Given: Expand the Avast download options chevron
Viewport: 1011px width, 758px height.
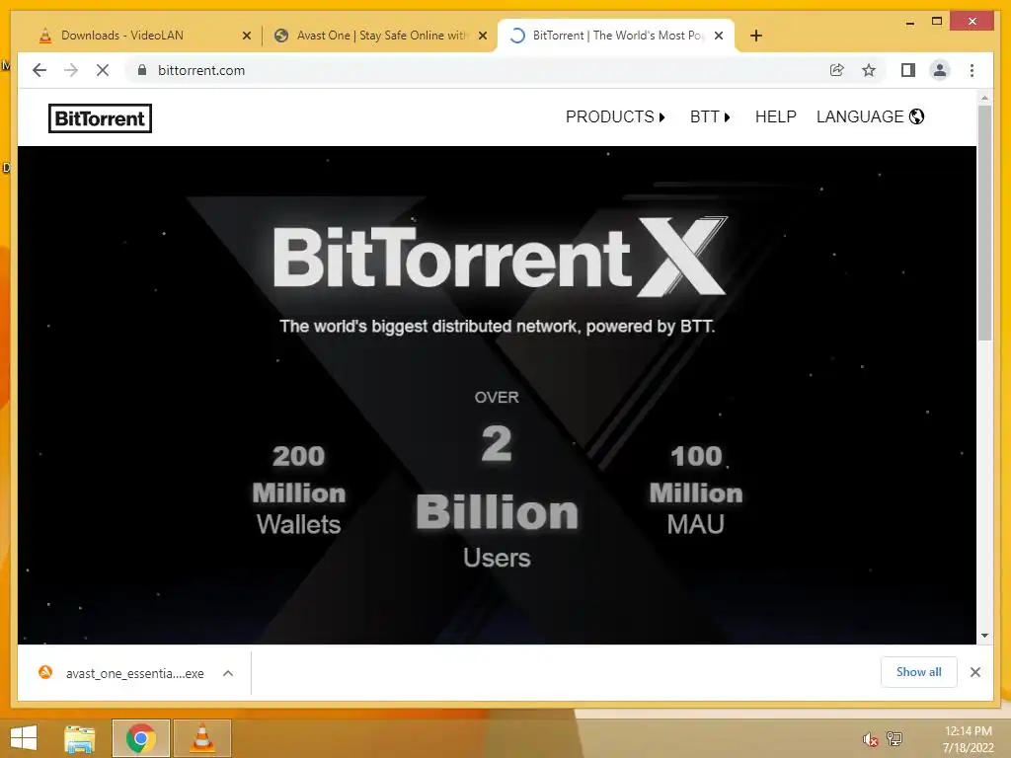Looking at the screenshot, I should (228, 673).
